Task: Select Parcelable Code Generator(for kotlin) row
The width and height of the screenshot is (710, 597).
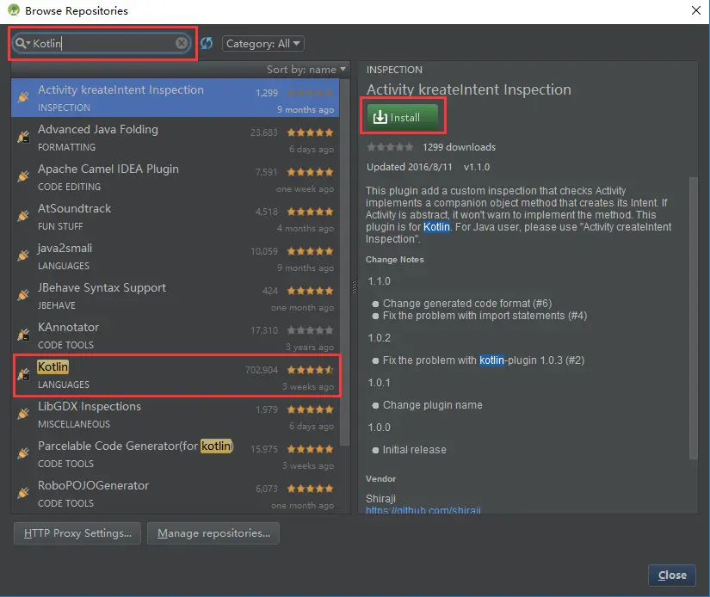Action: coord(176,454)
